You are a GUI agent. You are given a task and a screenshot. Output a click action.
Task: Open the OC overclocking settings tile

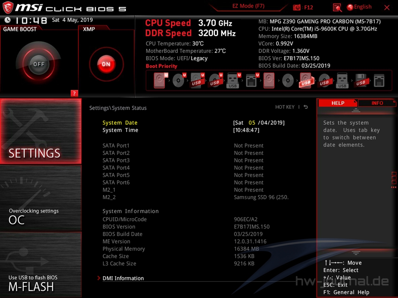pyautogui.click(x=41, y=198)
